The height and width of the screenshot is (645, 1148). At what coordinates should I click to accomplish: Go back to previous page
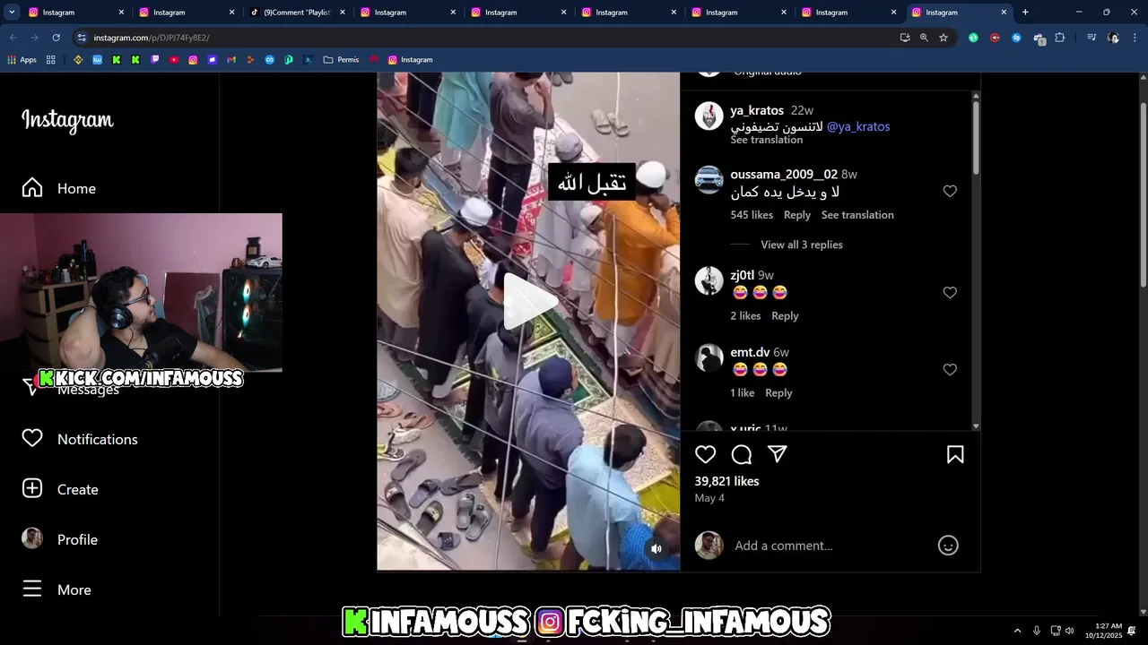coord(13,38)
